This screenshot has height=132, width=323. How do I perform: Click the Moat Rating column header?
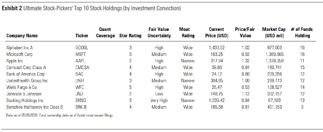pos(187,33)
